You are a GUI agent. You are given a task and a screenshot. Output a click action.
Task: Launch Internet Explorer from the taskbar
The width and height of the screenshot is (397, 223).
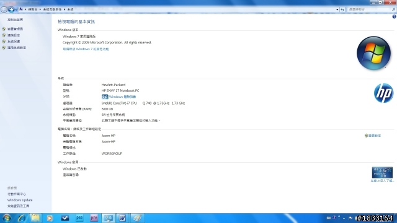click(22, 218)
